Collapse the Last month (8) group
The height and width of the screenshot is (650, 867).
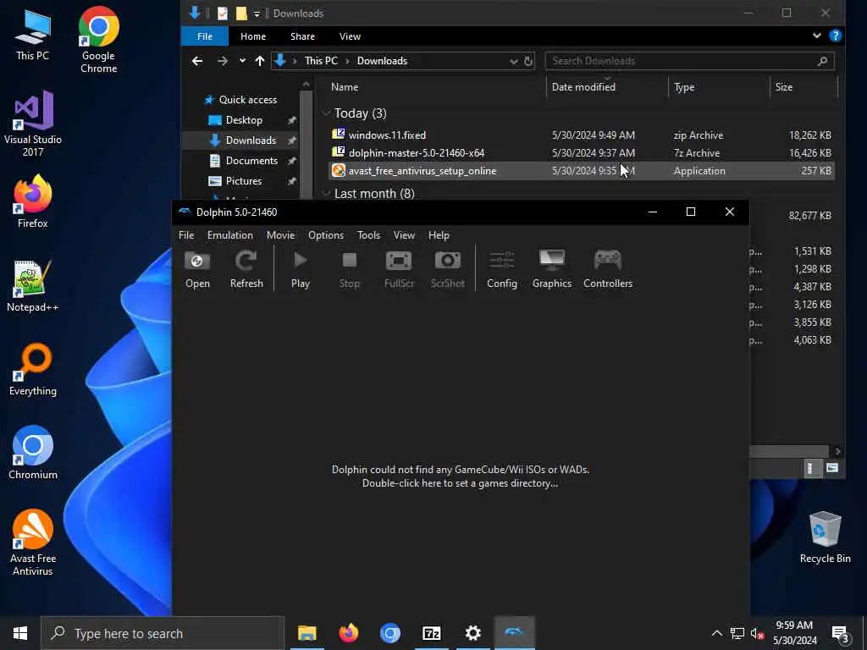pos(326,194)
